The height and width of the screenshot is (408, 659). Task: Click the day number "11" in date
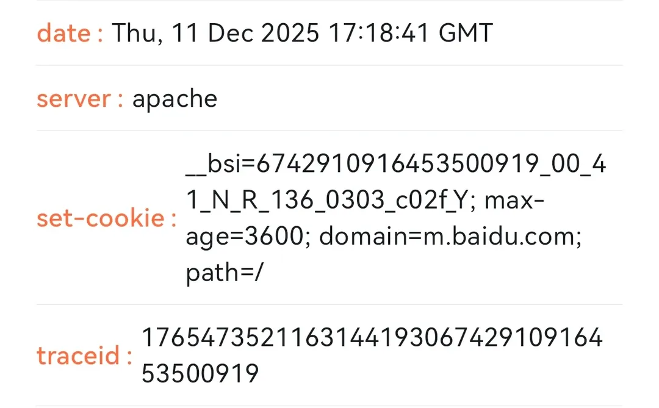click(185, 33)
